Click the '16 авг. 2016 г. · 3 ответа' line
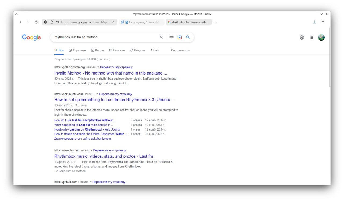Screen dimensions: 344x201 coord(70,105)
